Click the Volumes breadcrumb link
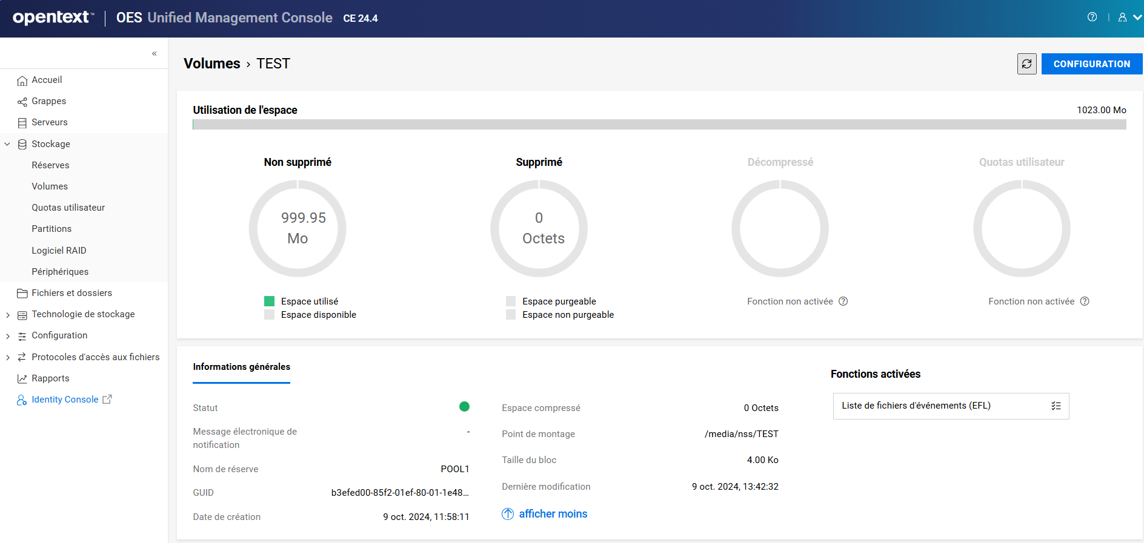This screenshot has width=1144, height=543. coord(211,64)
